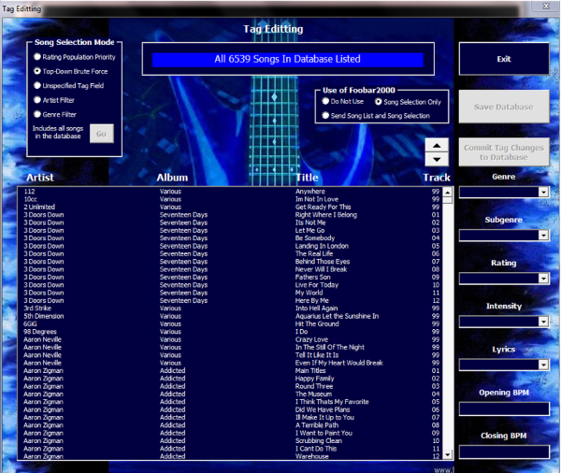Click inside the Opening BPM field
This screenshot has height=473, width=561.
(x=504, y=408)
